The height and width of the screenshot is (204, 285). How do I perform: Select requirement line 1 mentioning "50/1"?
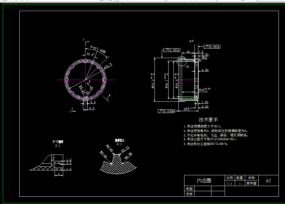point(203,126)
